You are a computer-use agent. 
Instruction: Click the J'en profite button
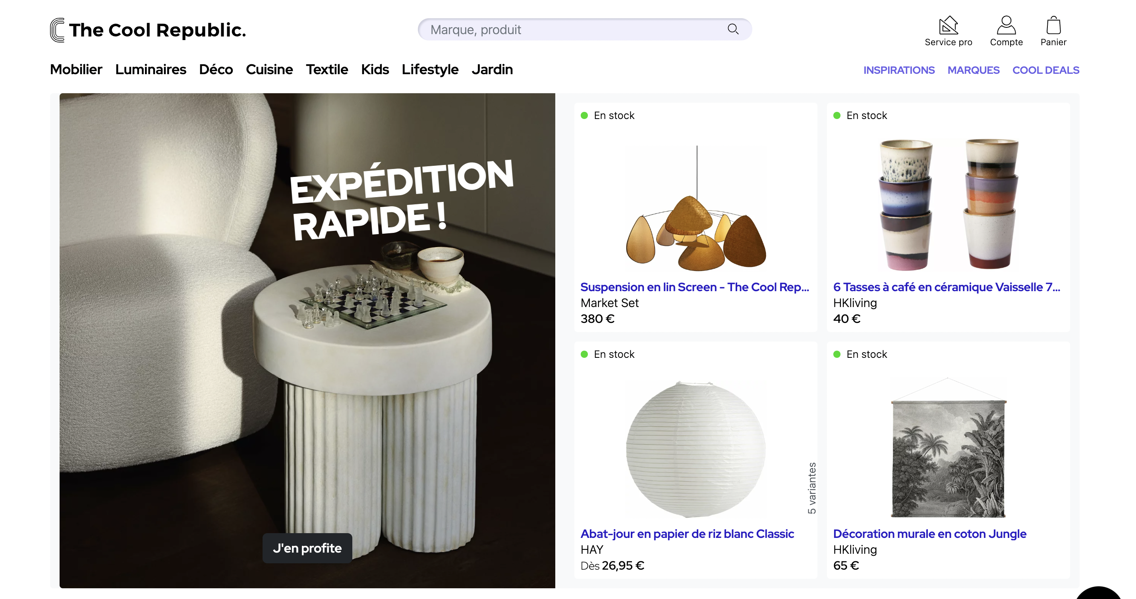coord(307,548)
